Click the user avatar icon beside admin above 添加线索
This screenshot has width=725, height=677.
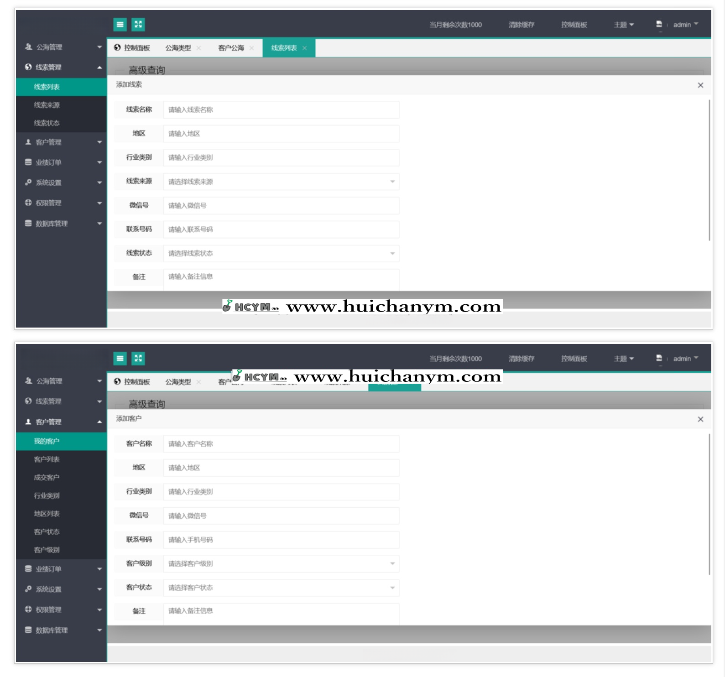tap(659, 24)
